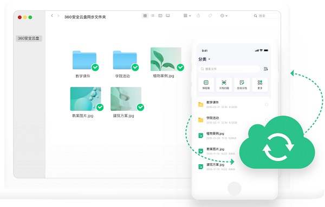This screenshot has width=325, height=207.
Task: Select 360安全云盘 in the Finder sidebar
Action: click(29, 38)
